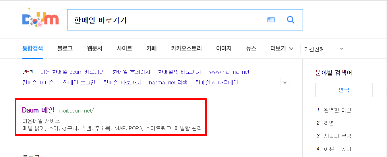Viewport: 387px width, 157px height.
Task: Click ranked item 새들의 무덤
Action: [337, 136]
